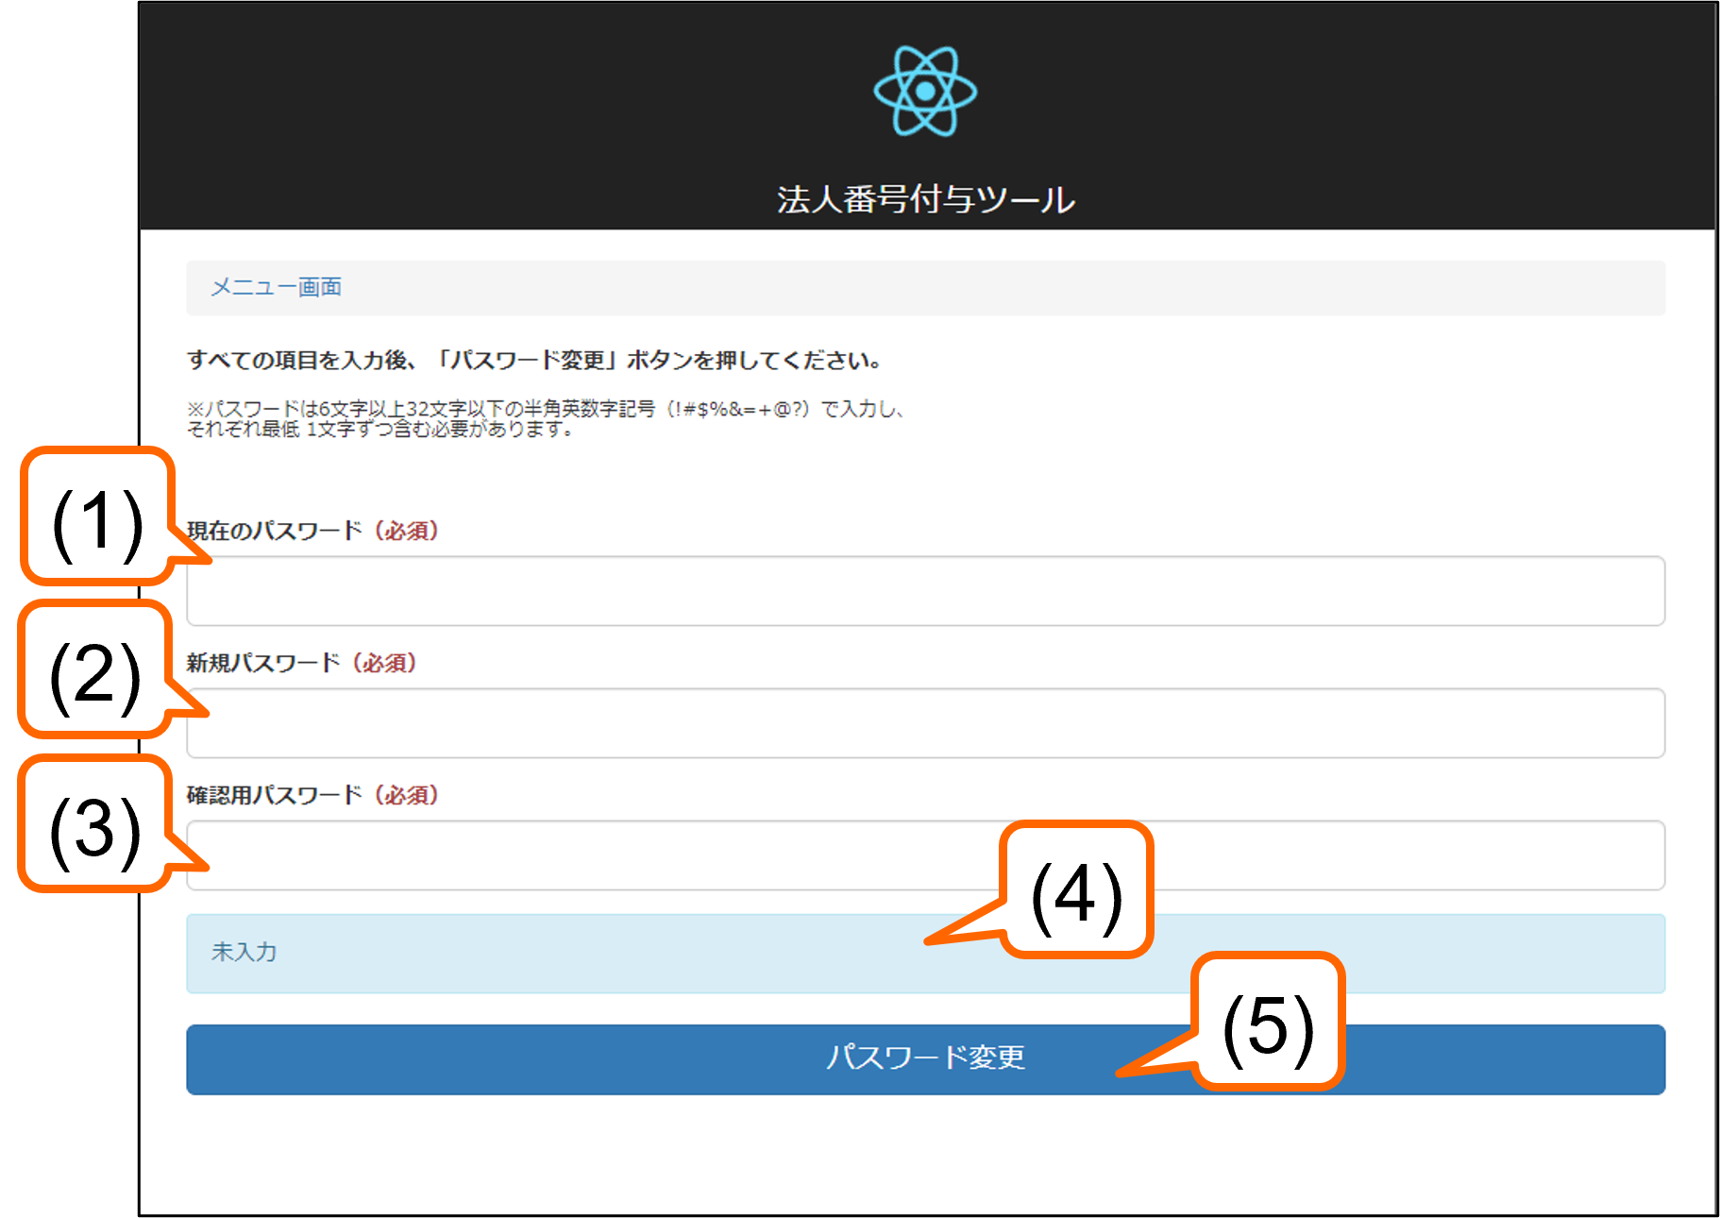Focus the 現在のパスワード input field
The width and height of the screenshot is (1720, 1218).
click(x=925, y=591)
